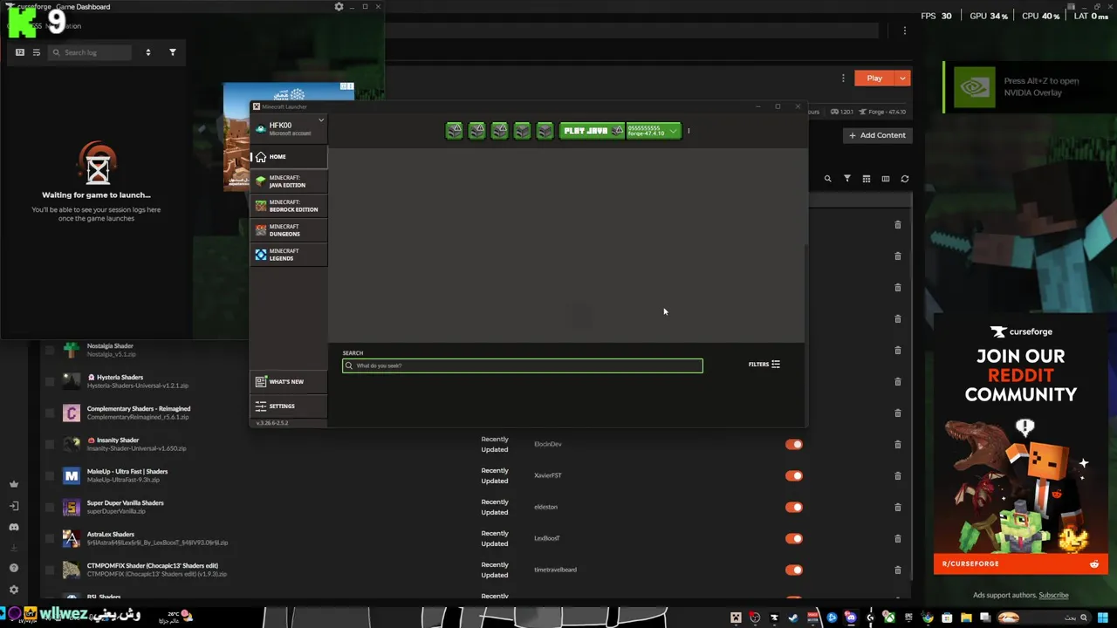The width and height of the screenshot is (1117, 628).
Task: Click the r/CurseForge Reddit banner
Action: click(1021, 564)
